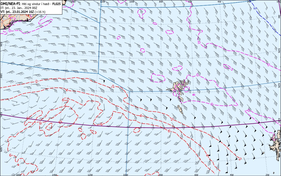Click the 'Hiti og vindur í hæð' caption
Screen dimensions: 281x176
coord(35,4)
